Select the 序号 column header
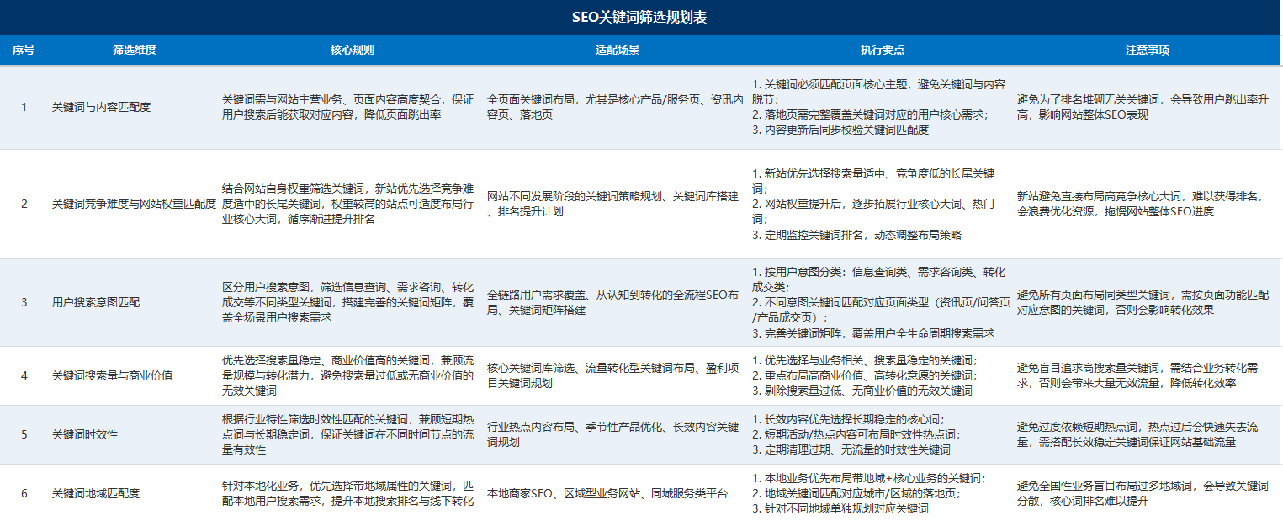Screen dimensions: 1283x521 24,50
